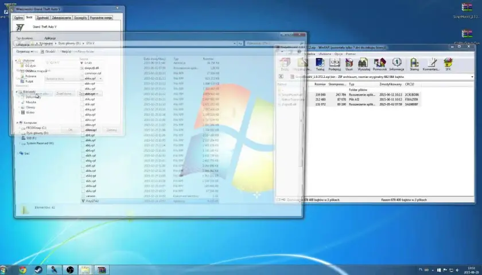Collapse the Biblioteki tree in Explorer

17,92
